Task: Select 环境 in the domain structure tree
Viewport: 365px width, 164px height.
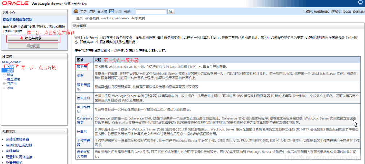Action: 10,66
